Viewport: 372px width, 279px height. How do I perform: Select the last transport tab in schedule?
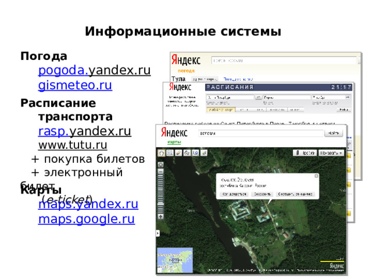(x=295, y=110)
